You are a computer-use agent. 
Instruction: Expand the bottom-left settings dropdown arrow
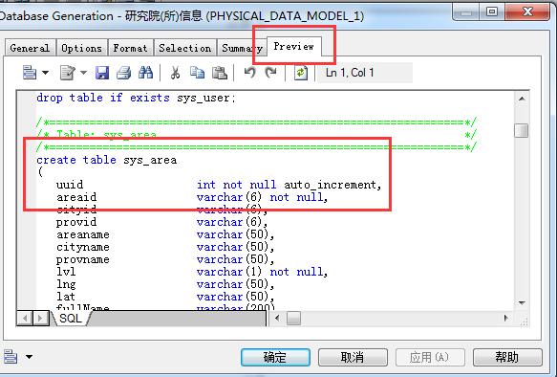(29, 356)
